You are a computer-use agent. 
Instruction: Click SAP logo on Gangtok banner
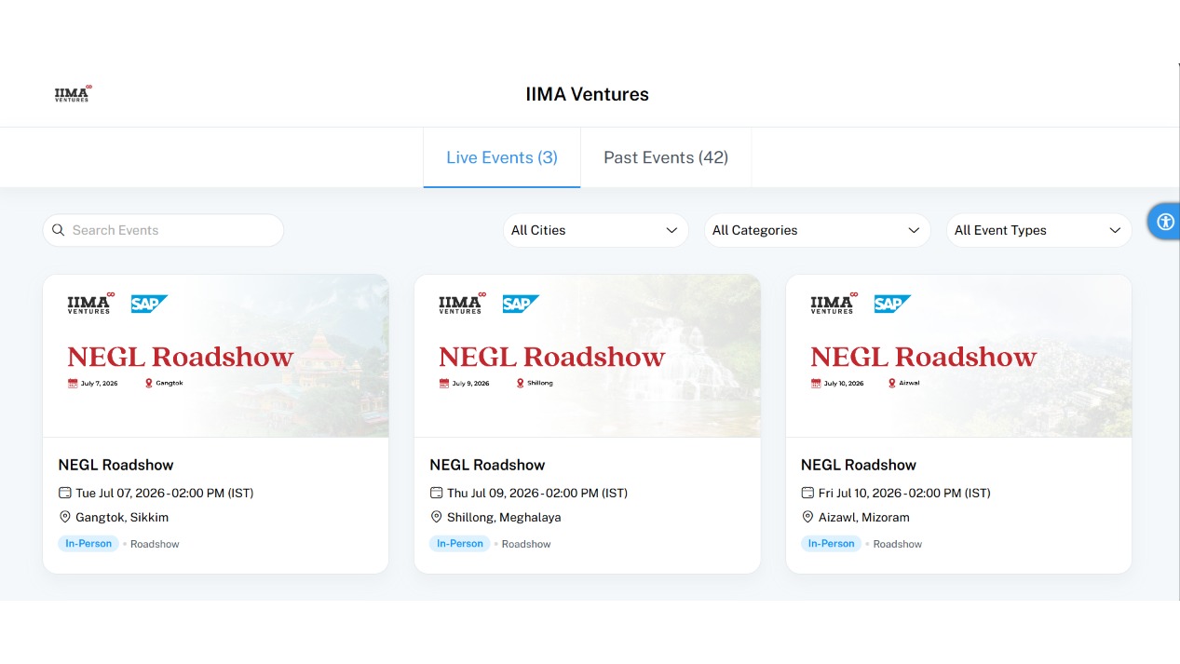149,304
